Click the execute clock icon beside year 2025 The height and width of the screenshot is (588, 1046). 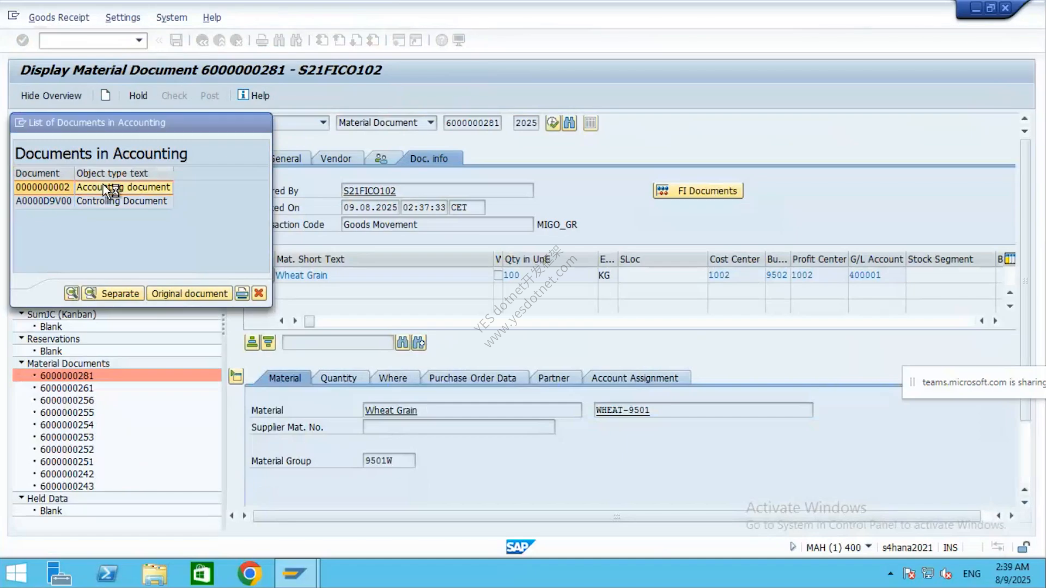click(552, 123)
